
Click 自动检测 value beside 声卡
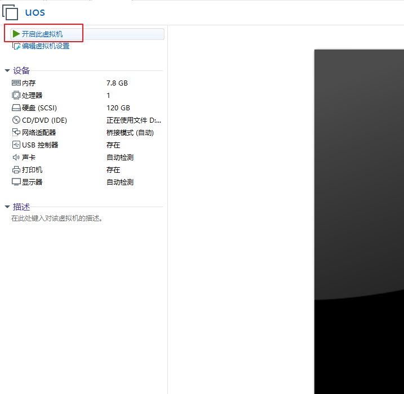click(x=120, y=157)
